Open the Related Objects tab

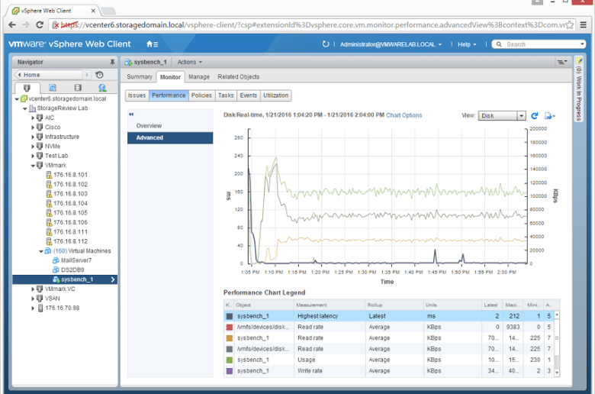(238, 77)
